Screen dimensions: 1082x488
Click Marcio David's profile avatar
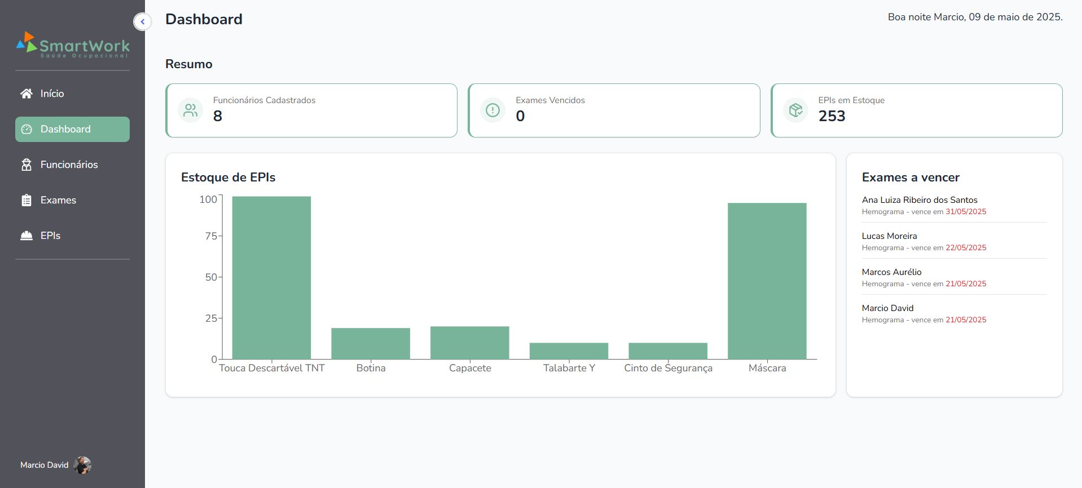tap(82, 465)
